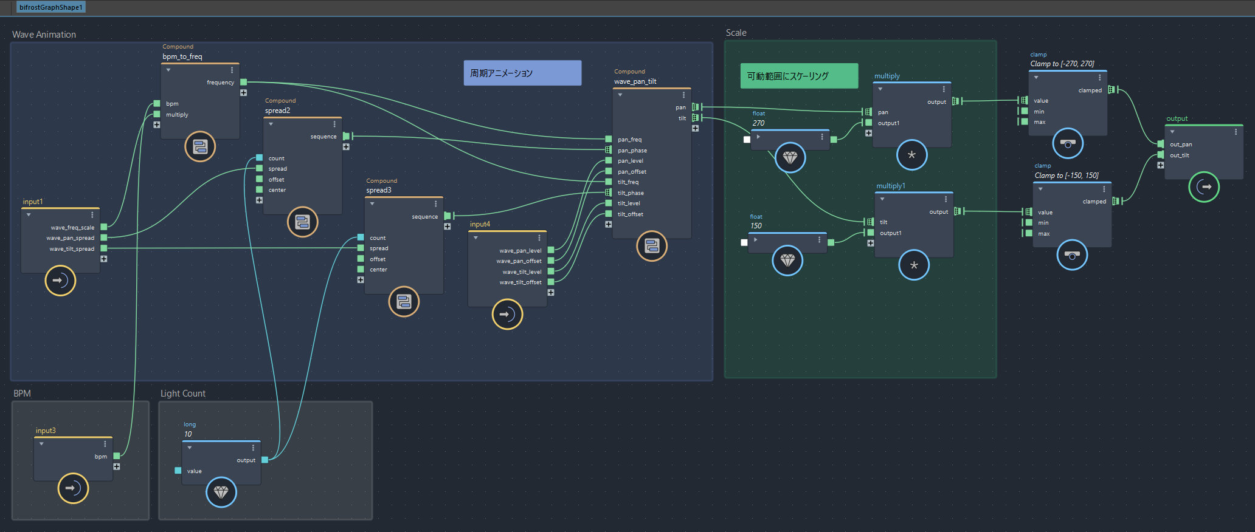The width and height of the screenshot is (1255, 532).
Task: Click the add port plus below input1 outputs
Action: click(x=103, y=259)
